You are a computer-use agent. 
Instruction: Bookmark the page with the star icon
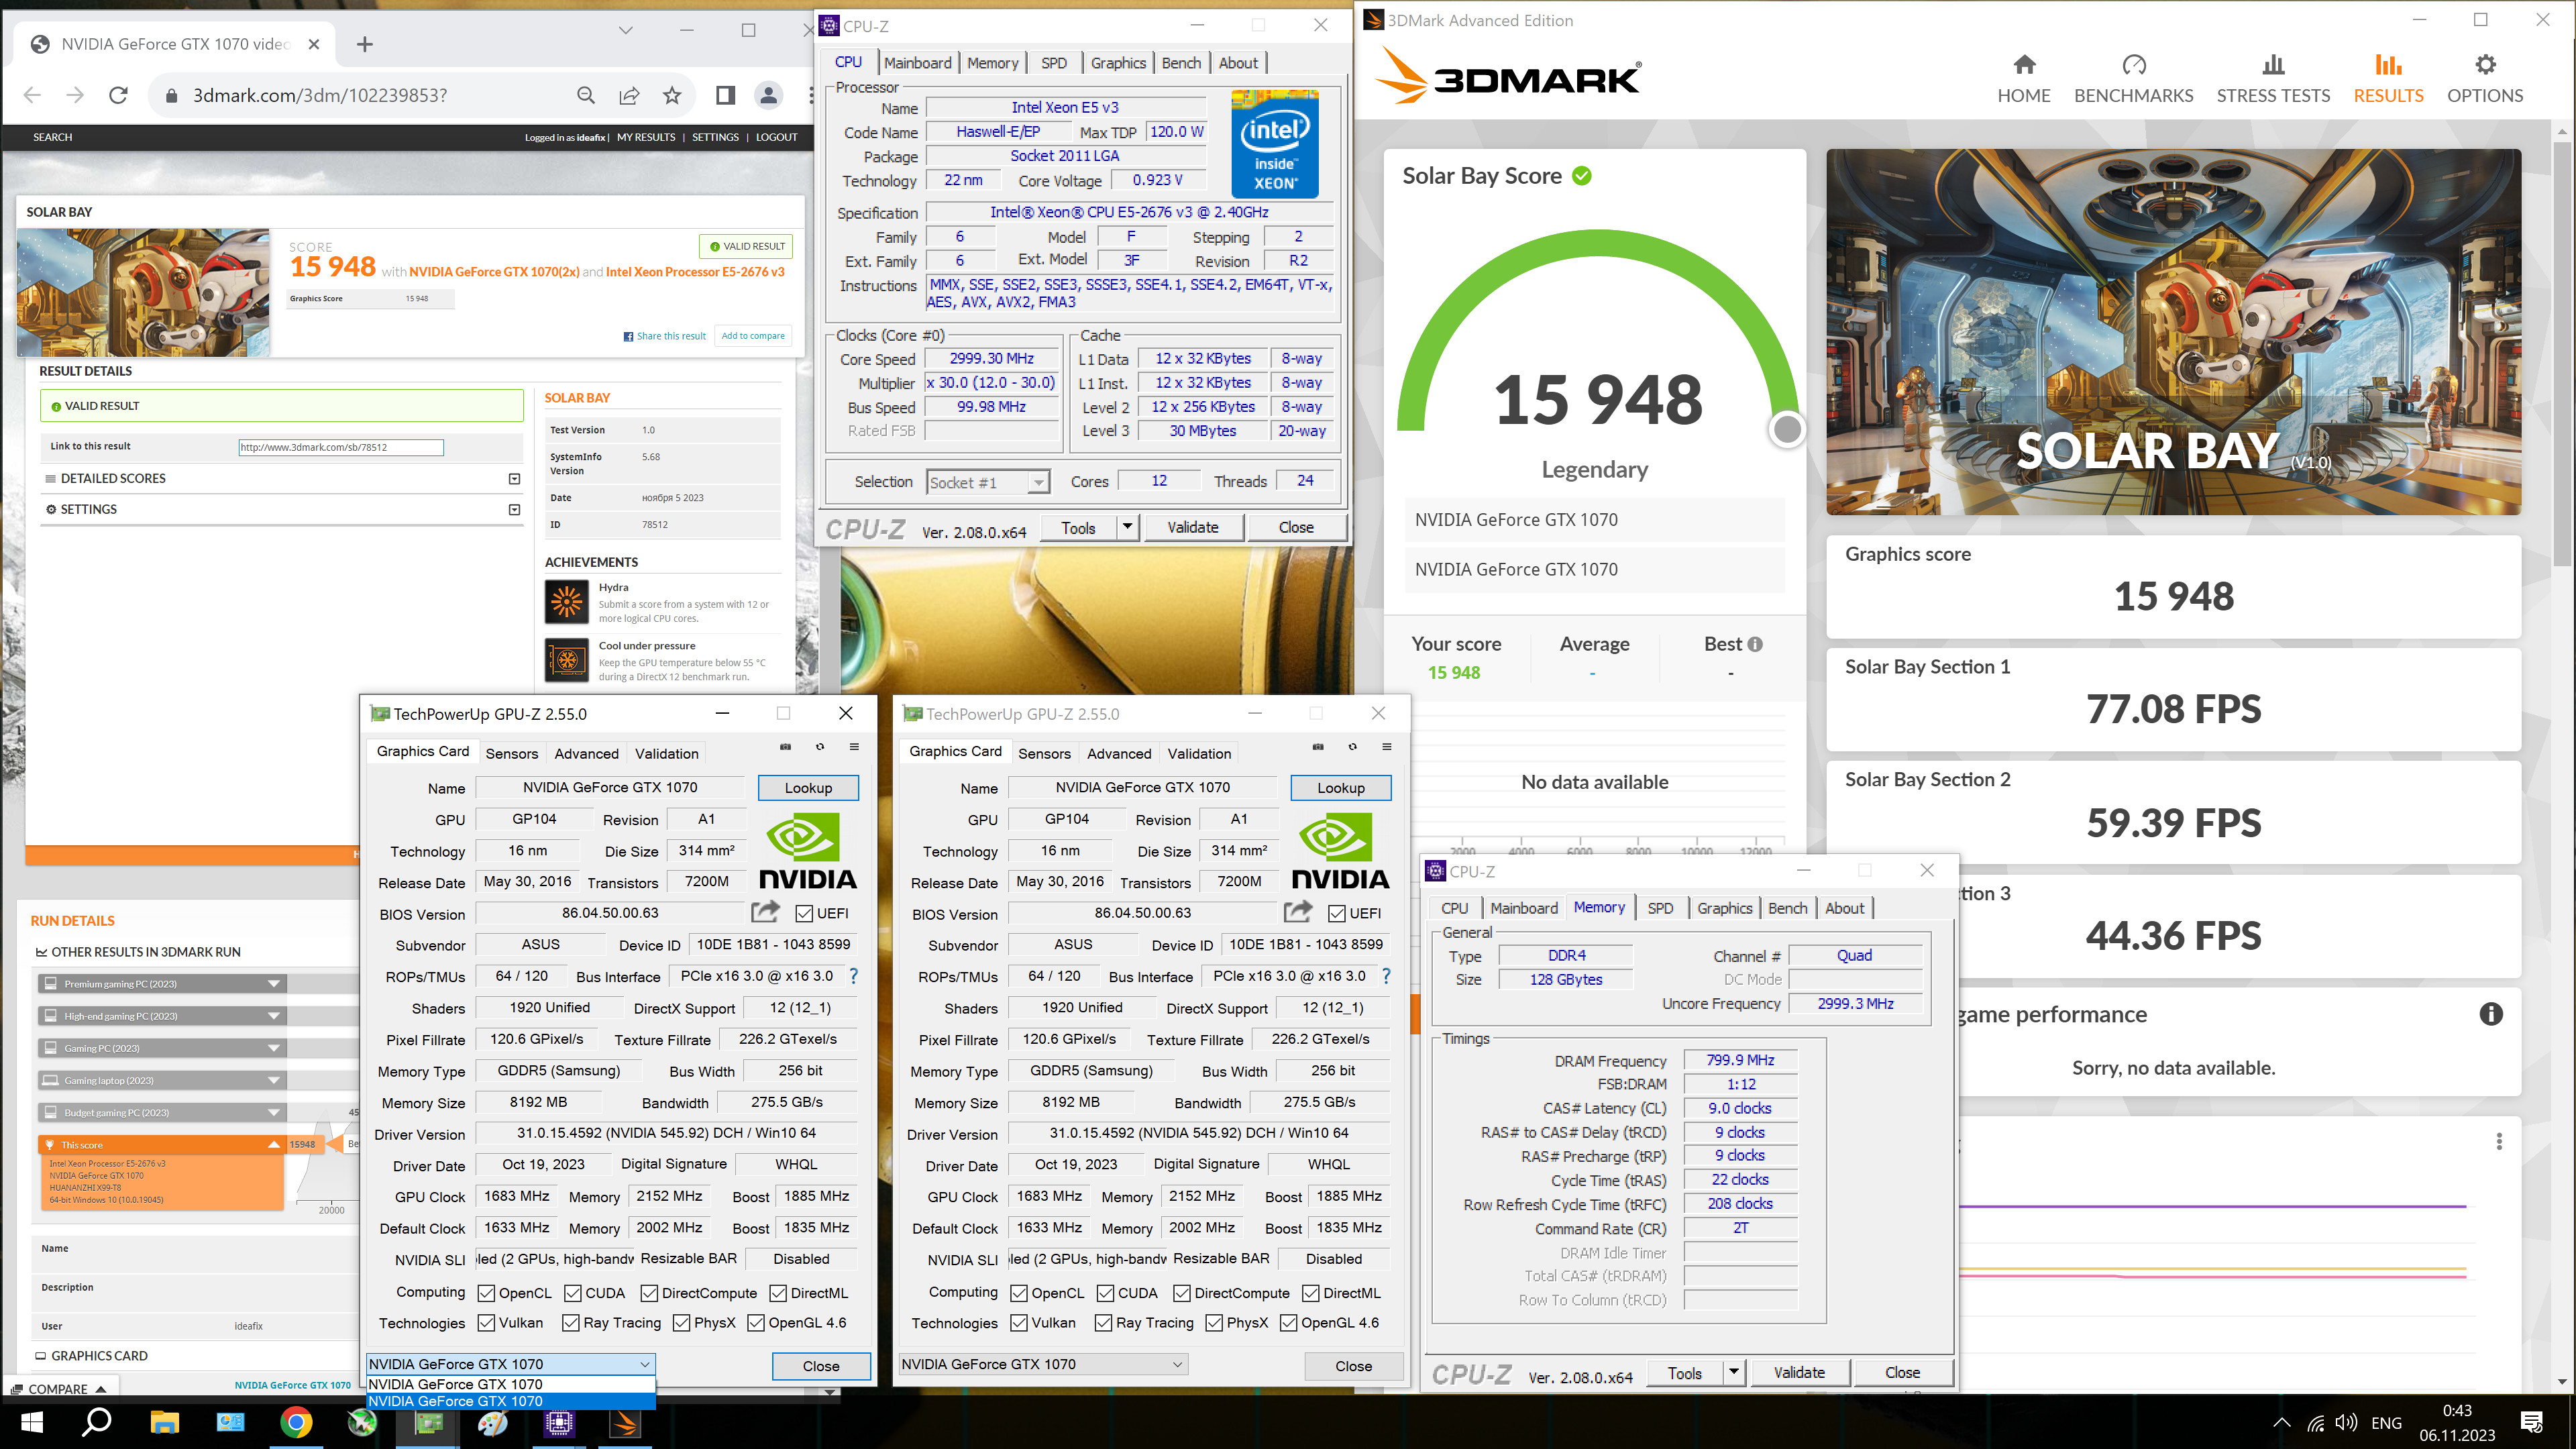672,95
